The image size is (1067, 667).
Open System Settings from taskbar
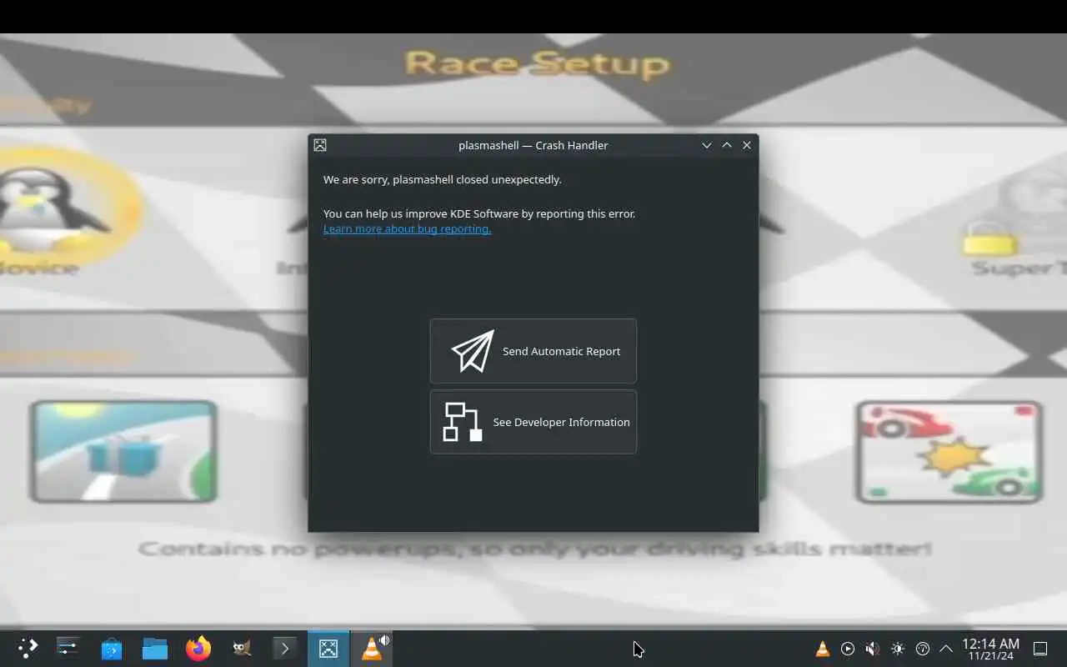click(x=68, y=648)
